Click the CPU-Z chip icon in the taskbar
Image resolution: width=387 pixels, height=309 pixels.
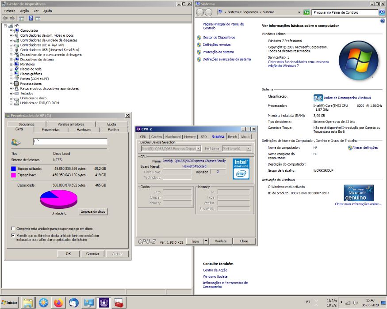pos(103,302)
